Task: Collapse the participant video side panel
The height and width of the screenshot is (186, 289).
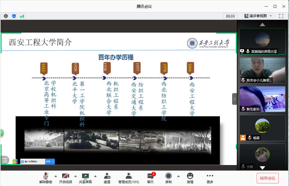Action: (234, 99)
